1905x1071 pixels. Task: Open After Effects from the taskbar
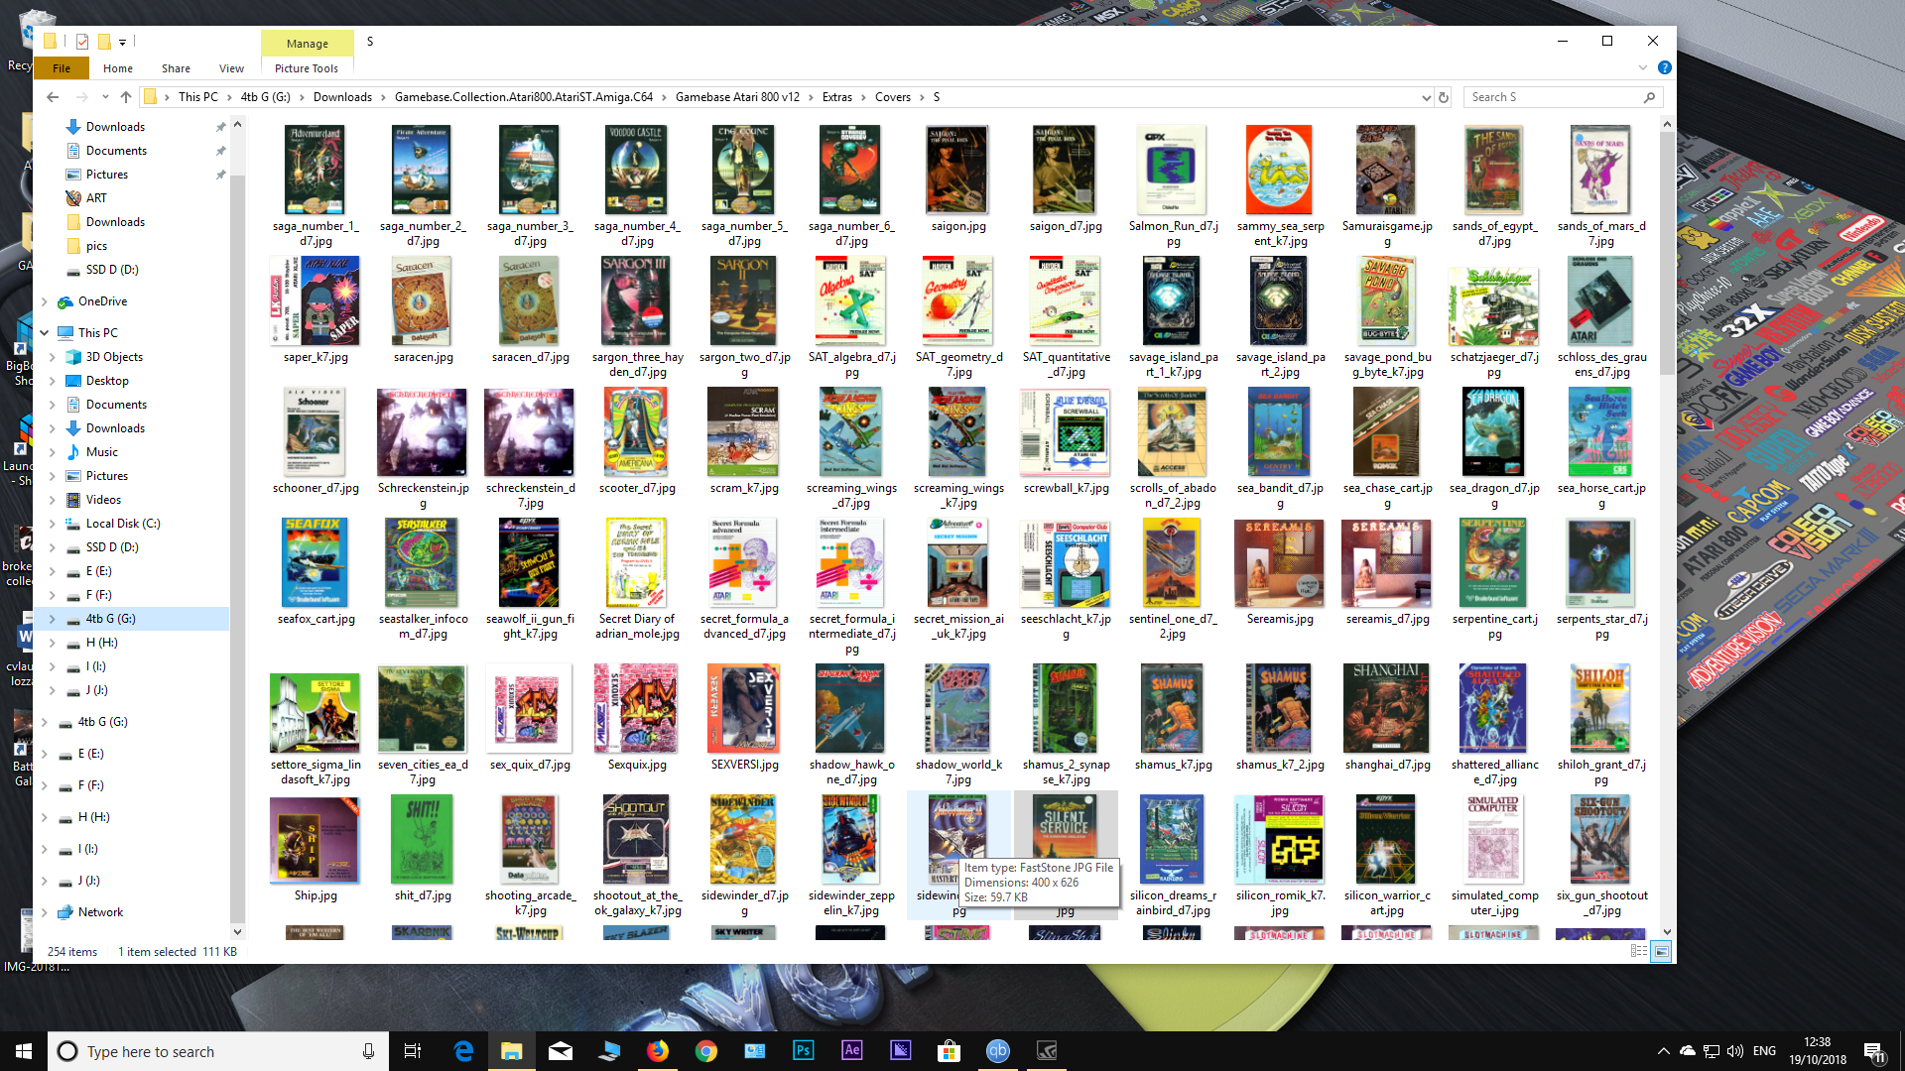851,1051
